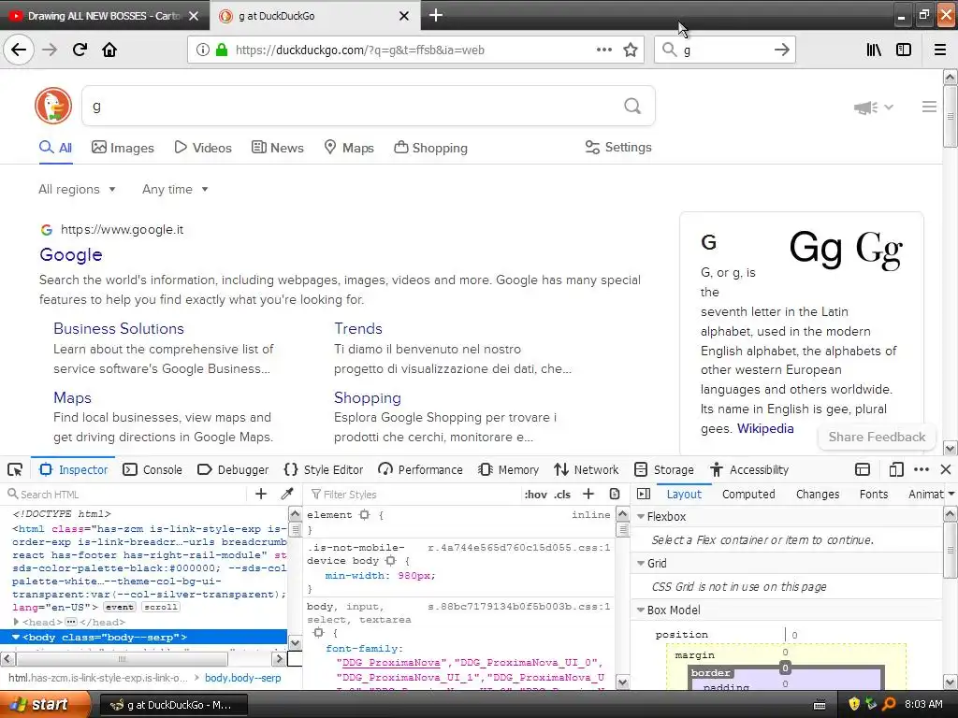The image size is (958, 718).
Task: Open the Trends sublink
Action: [358, 328]
